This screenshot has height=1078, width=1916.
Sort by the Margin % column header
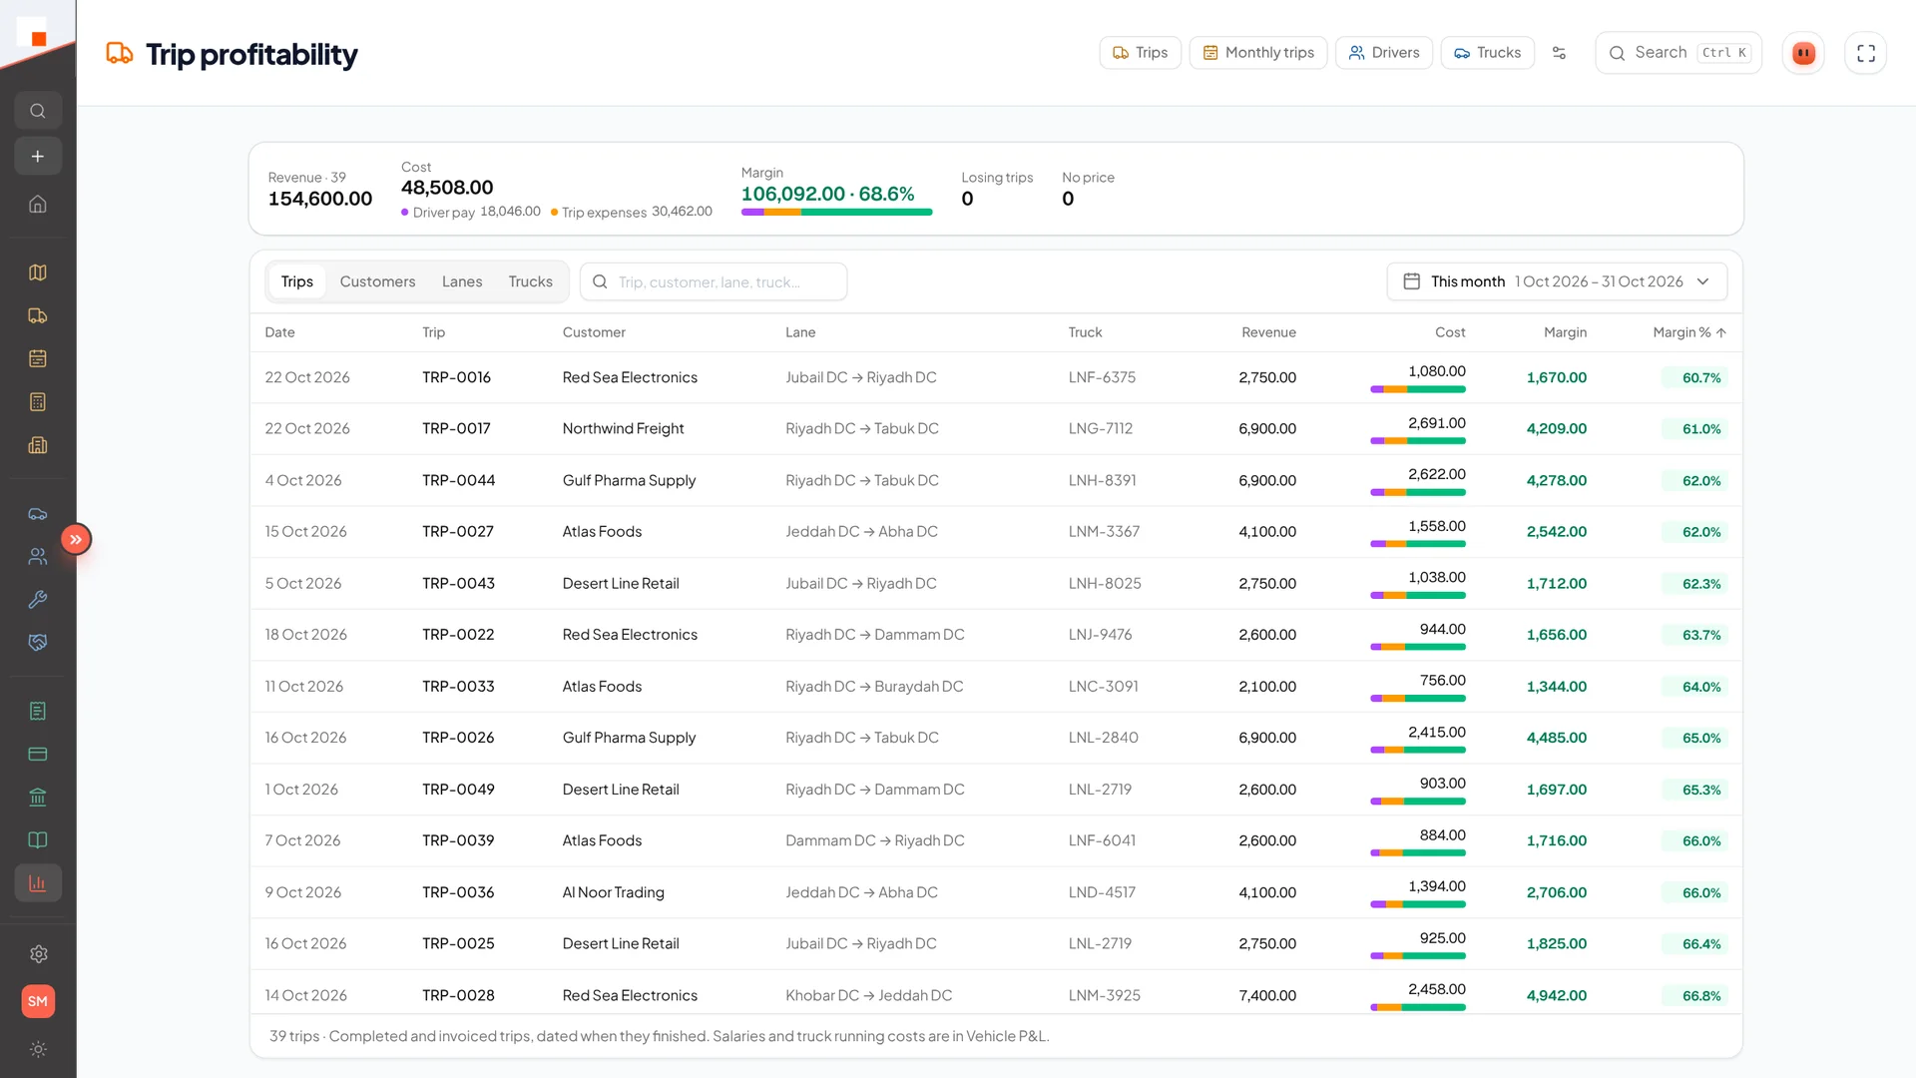tap(1688, 332)
